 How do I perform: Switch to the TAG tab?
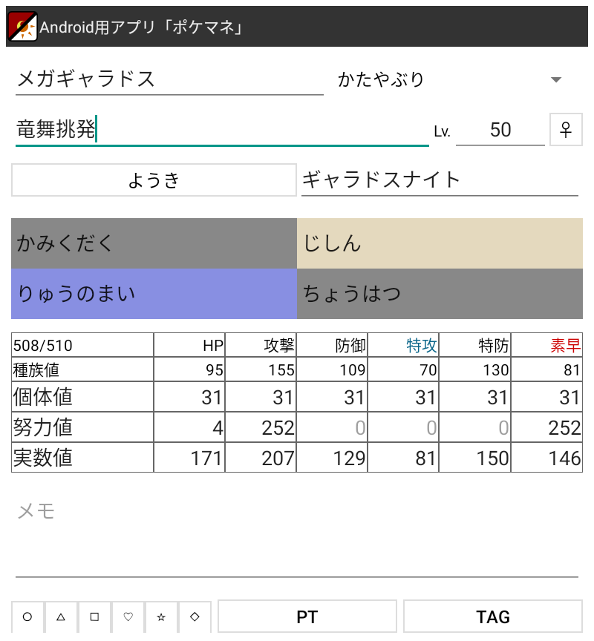[493, 617]
